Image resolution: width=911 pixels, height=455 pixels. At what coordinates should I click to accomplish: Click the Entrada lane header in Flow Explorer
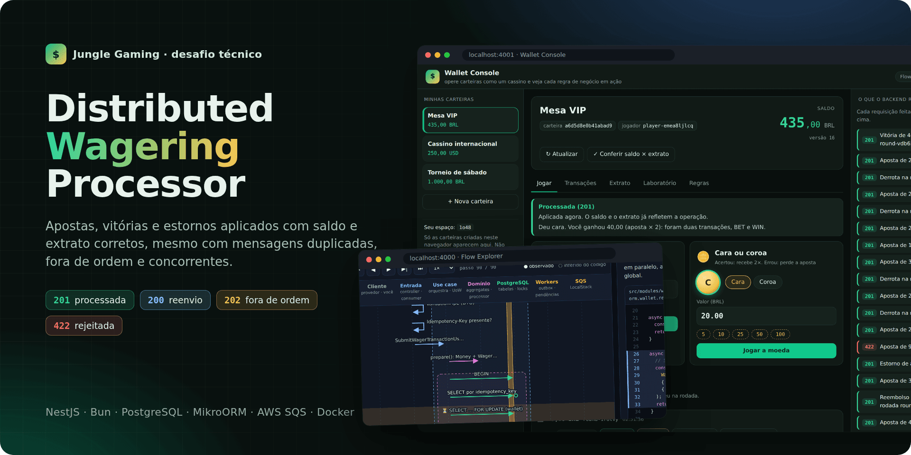click(x=411, y=291)
